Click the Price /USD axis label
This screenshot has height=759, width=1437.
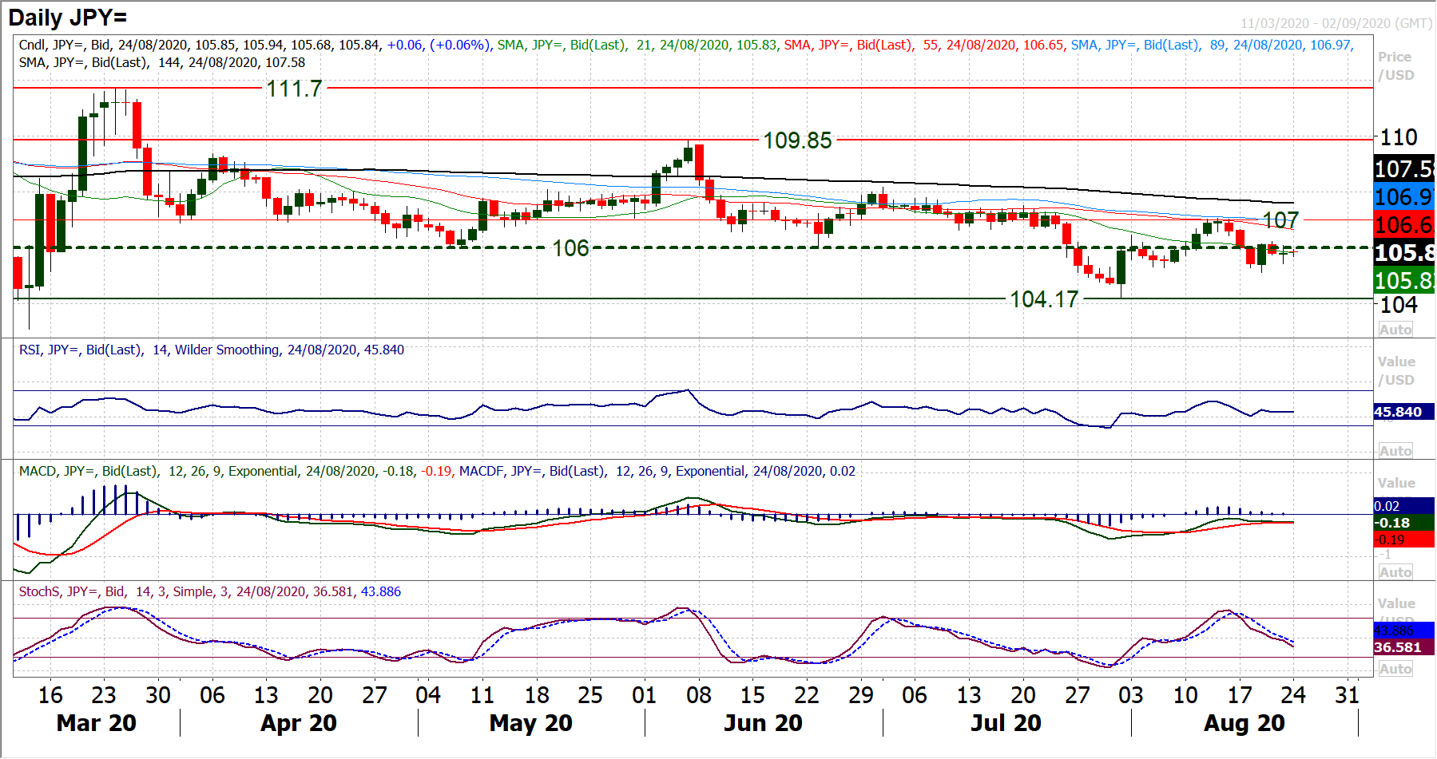point(1395,66)
